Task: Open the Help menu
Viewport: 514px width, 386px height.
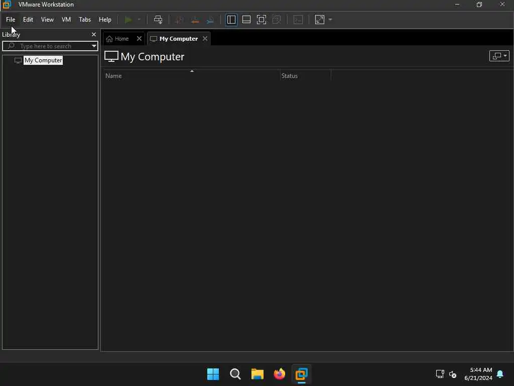Action: (x=105, y=20)
